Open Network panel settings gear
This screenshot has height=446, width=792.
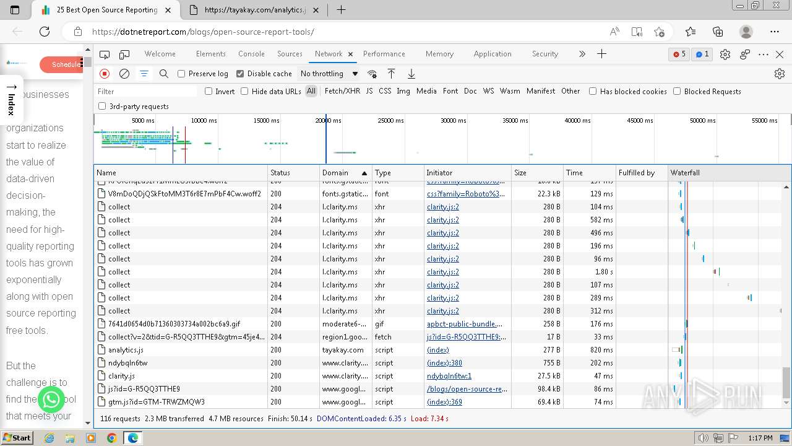(780, 74)
